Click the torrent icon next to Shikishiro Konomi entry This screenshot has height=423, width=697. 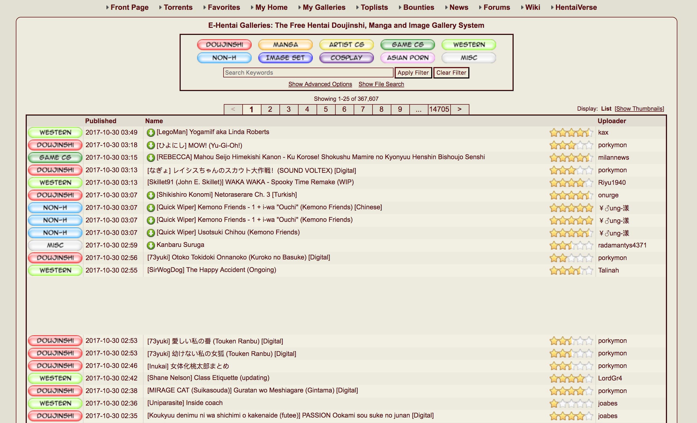tap(151, 195)
